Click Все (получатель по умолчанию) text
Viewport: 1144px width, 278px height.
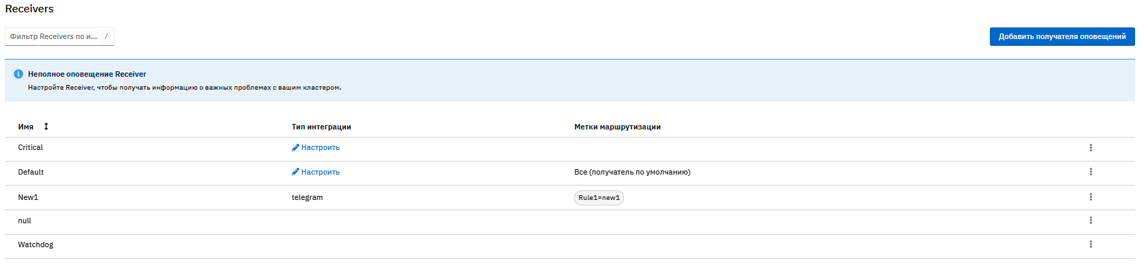coord(632,172)
